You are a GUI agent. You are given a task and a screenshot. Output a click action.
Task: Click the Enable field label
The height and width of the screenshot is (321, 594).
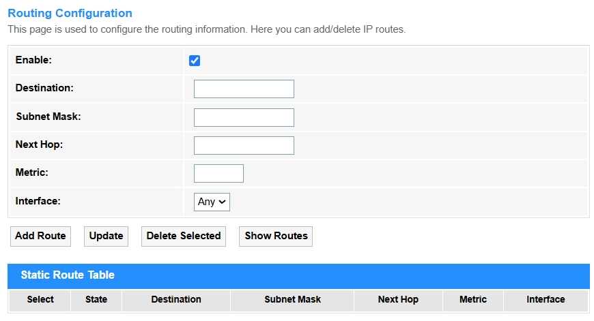click(x=33, y=61)
